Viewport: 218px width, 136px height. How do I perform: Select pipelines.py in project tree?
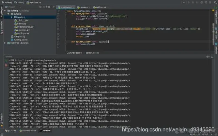tap(22, 30)
